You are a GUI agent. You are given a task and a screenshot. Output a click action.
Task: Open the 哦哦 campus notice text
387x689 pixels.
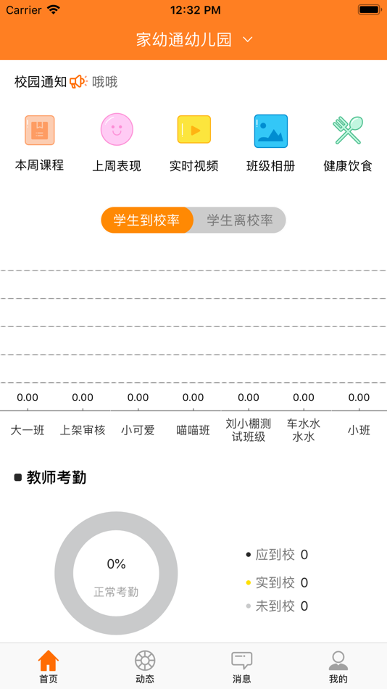(105, 82)
